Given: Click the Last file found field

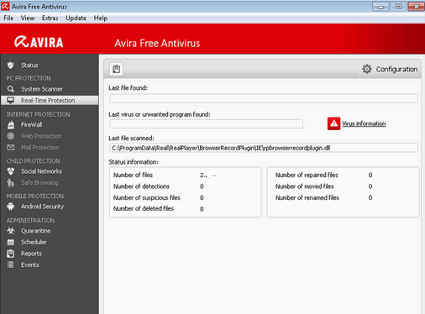Looking at the screenshot, I should coord(264,98).
